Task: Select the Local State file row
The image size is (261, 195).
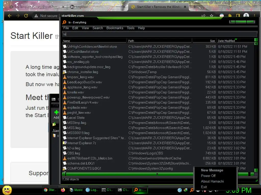Action: tap(127, 118)
